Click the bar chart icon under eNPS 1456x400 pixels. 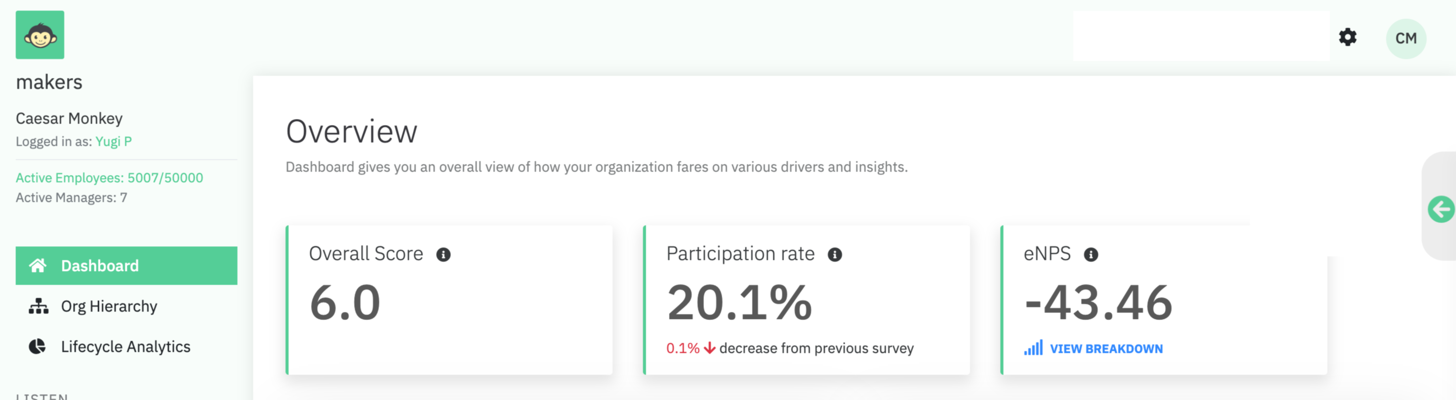point(1033,348)
